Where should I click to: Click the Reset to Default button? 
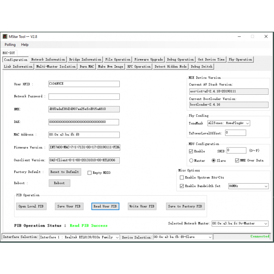pos(65,172)
